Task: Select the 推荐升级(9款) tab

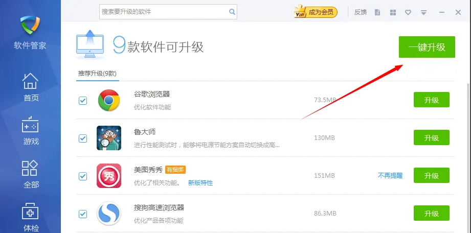Action: [97, 74]
